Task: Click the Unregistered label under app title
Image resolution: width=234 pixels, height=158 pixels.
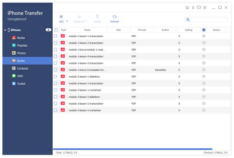Action: 17,19
